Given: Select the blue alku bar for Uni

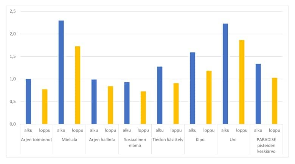Looking at the screenshot, I should (x=225, y=74).
